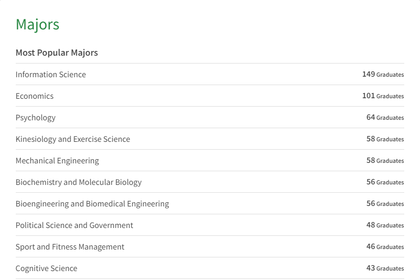Viewport: 420px width, 280px height.
Task: Click the Most Popular Majors subheading
Action: click(x=57, y=53)
